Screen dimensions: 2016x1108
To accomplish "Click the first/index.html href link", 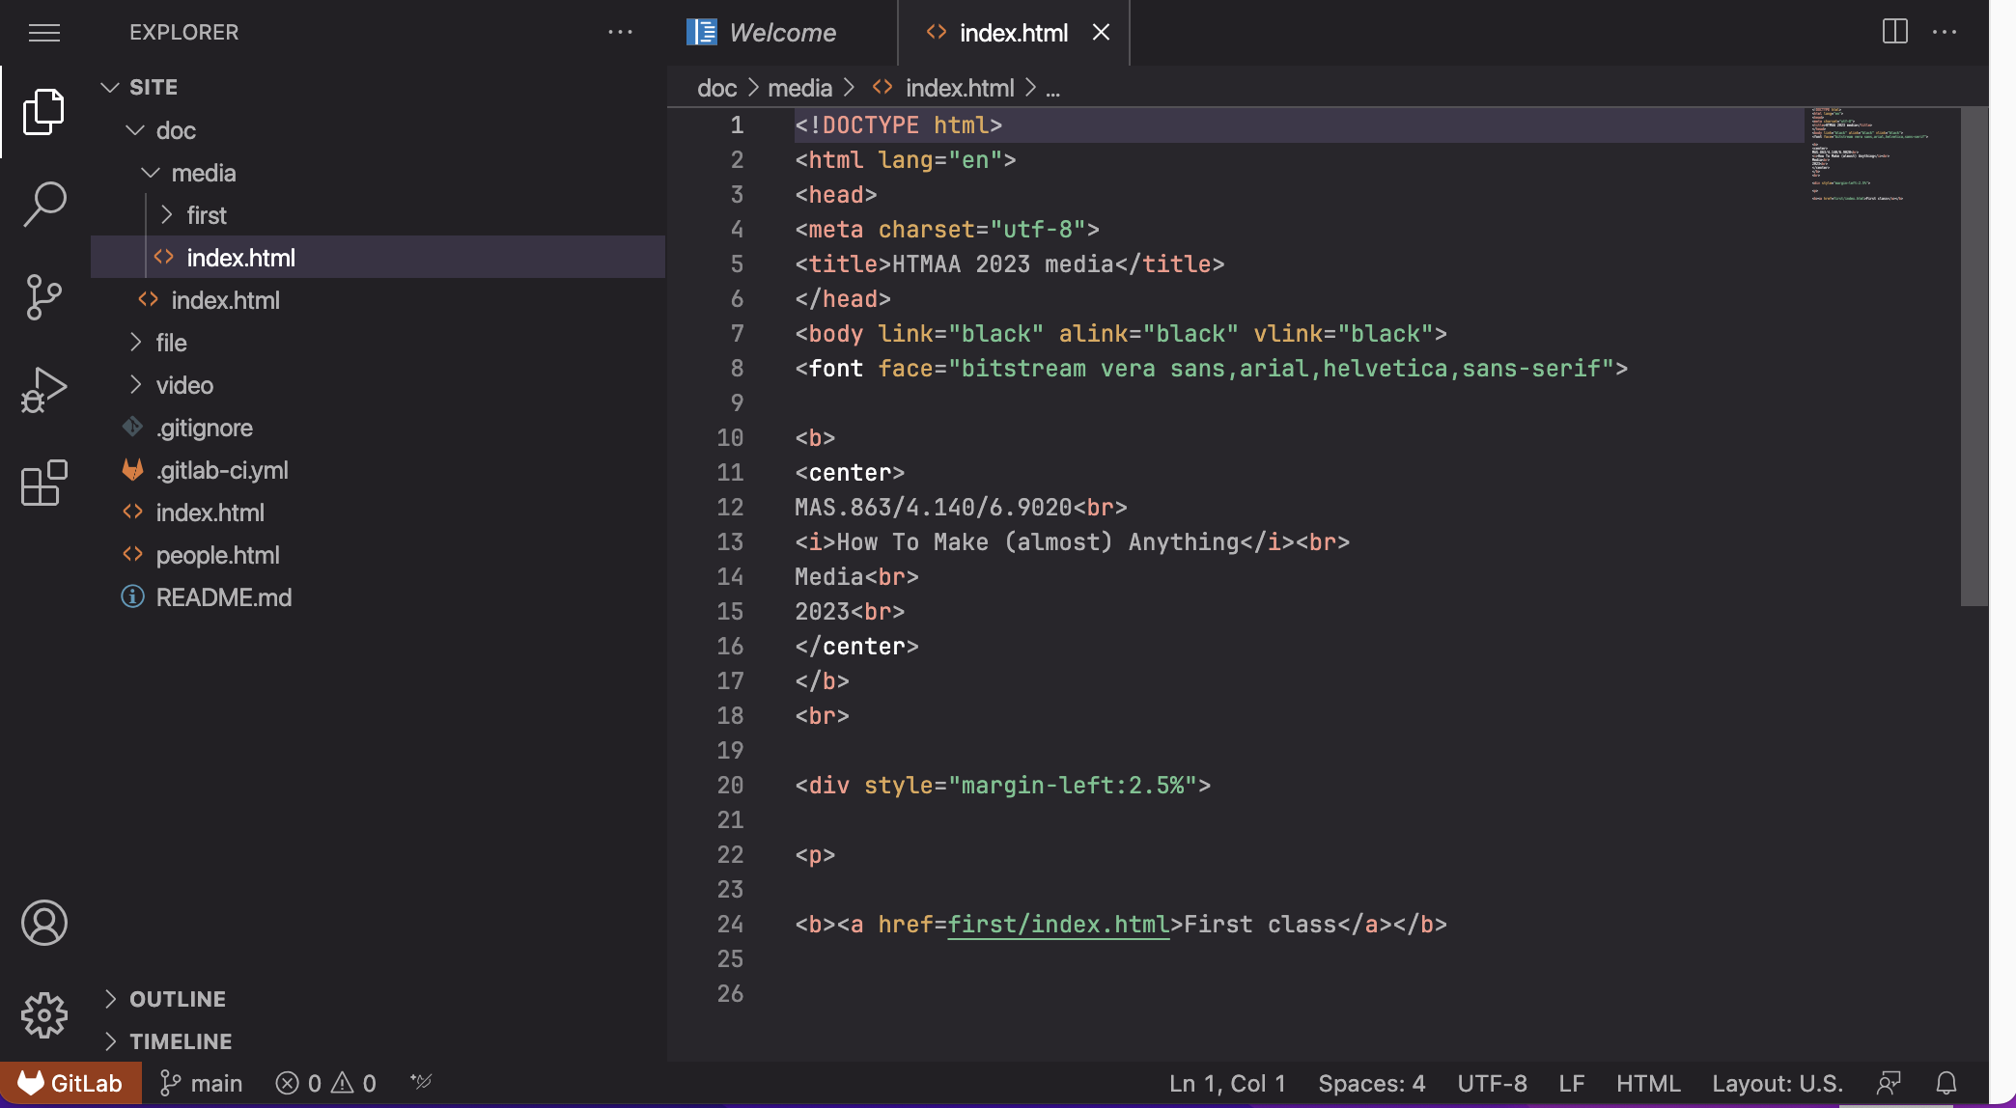I will [1058, 926].
